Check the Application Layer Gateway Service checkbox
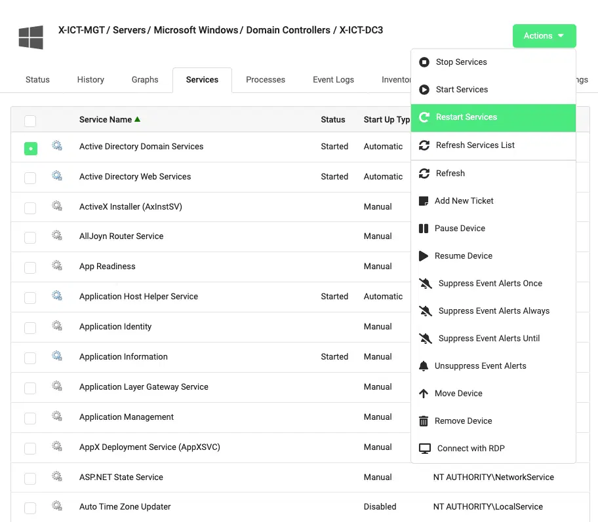 coord(30,388)
